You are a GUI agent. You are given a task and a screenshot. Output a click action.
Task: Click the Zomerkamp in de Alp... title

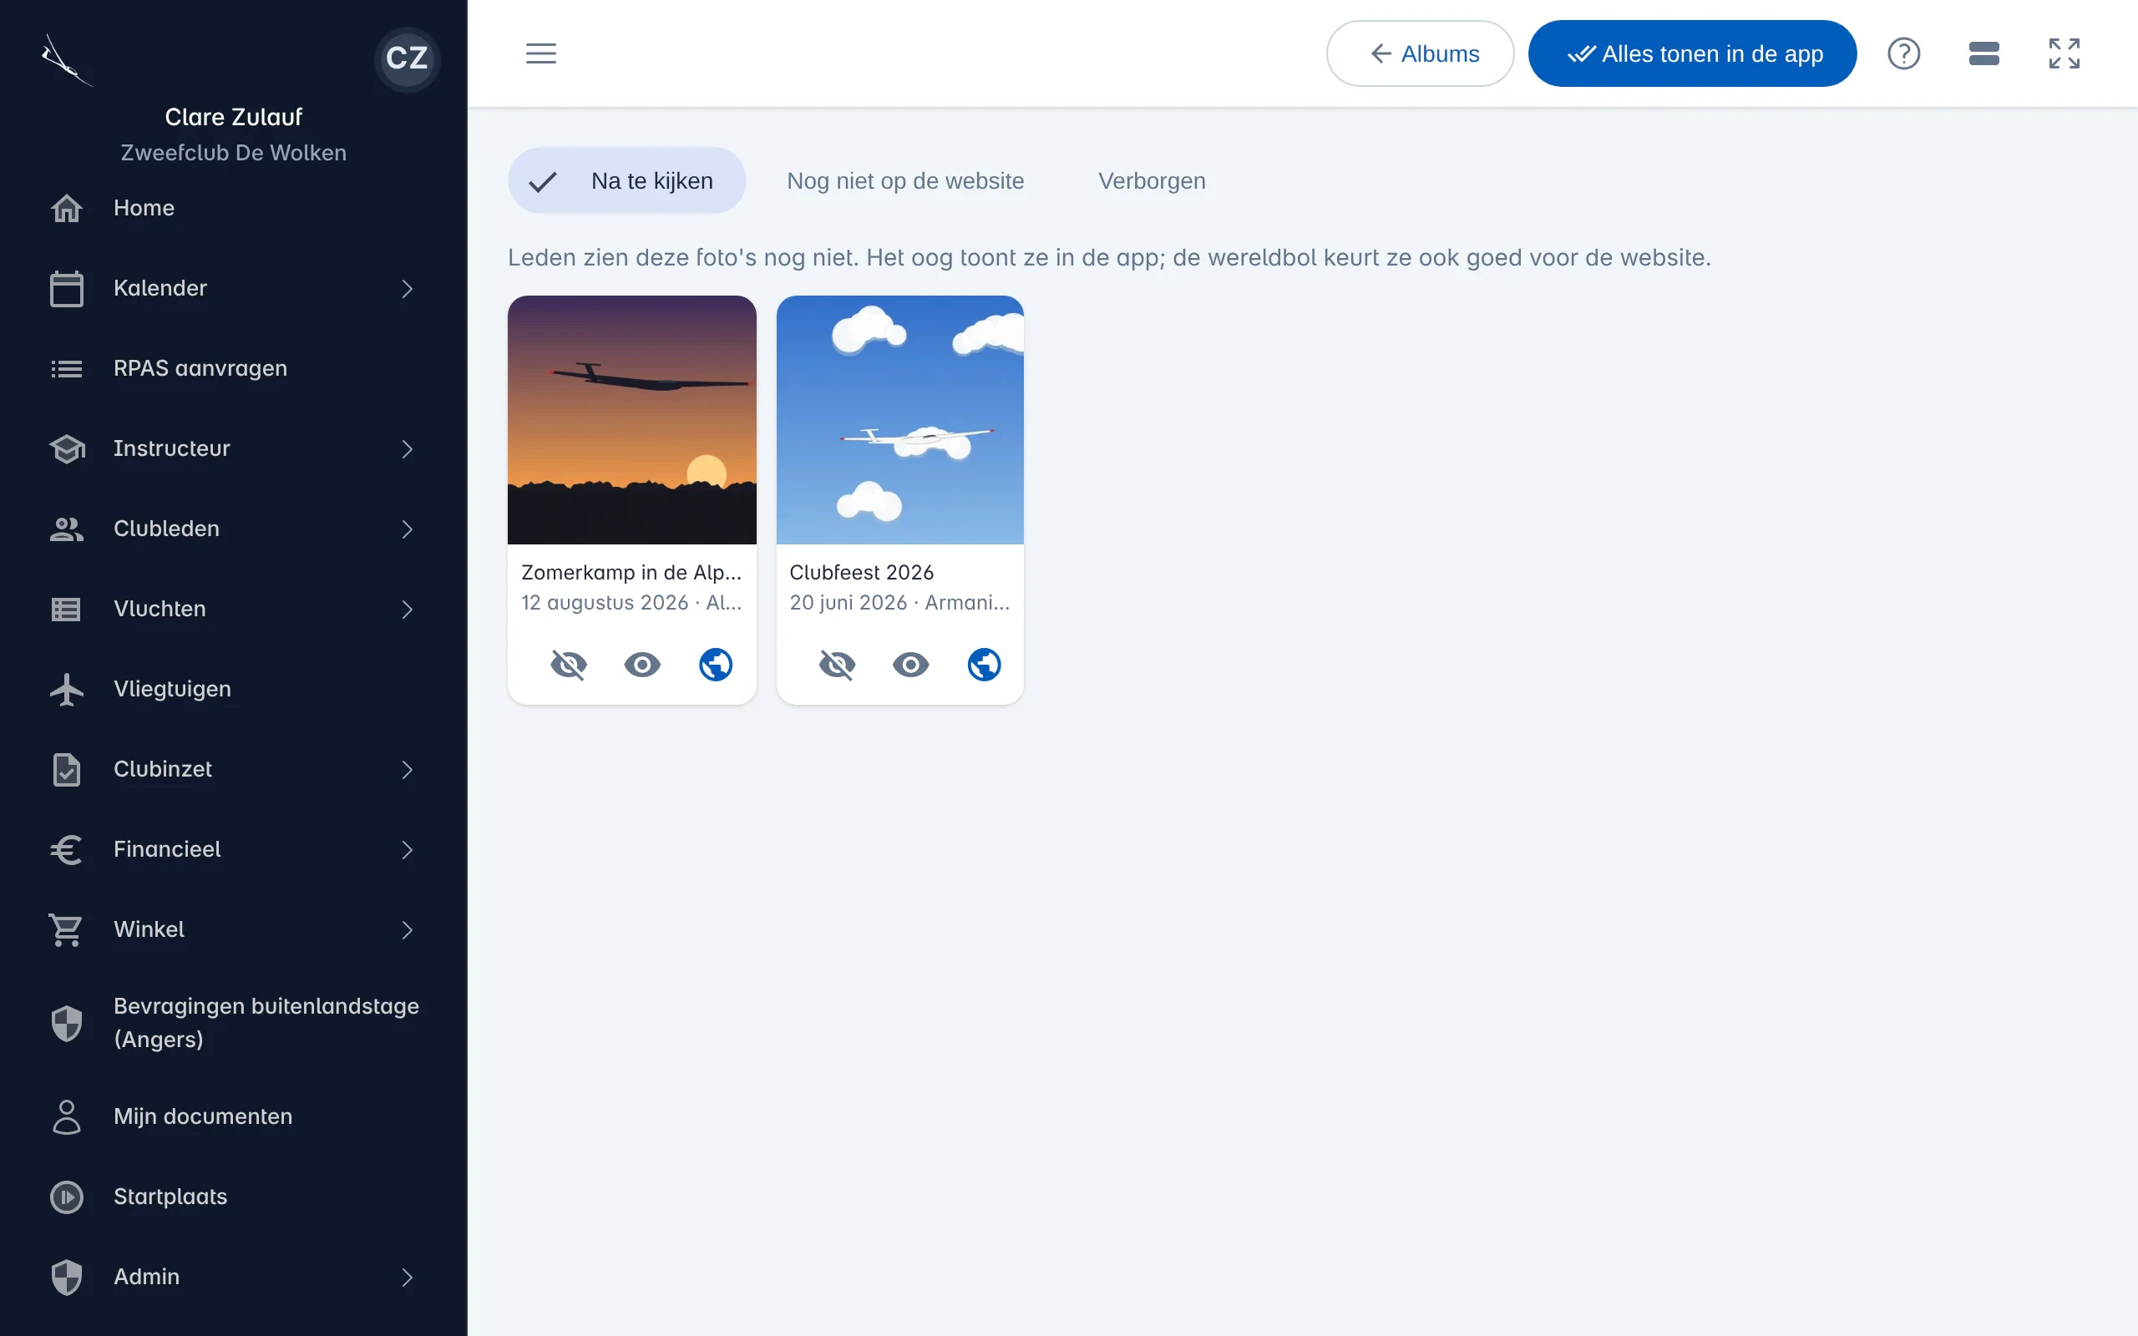click(x=631, y=573)
